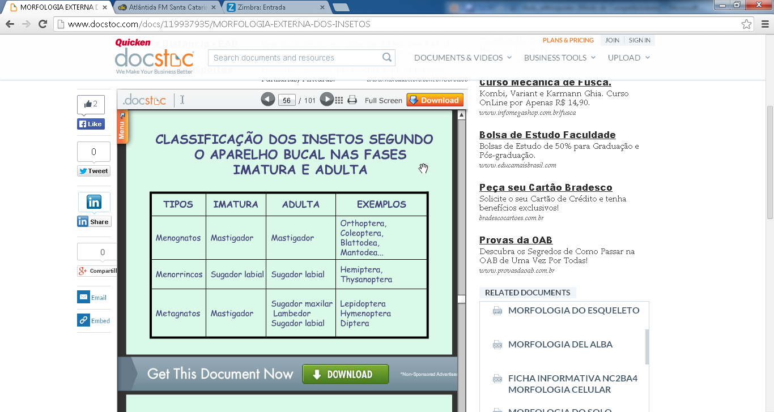Close the MORFOLOGIA EXTERNA tab
This screenshot has width=774, height=412.
click(105, 7)
